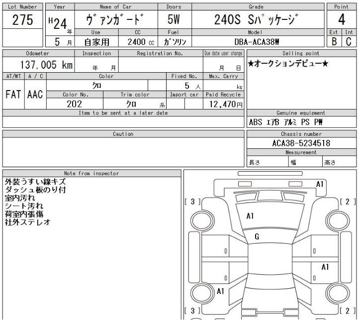Image resolution: width=358 pixels, height=320 pixels.
Task: Click the genuine equipment list ABS エアB アルミ PS PW
Action: click(x=286, y=122)
